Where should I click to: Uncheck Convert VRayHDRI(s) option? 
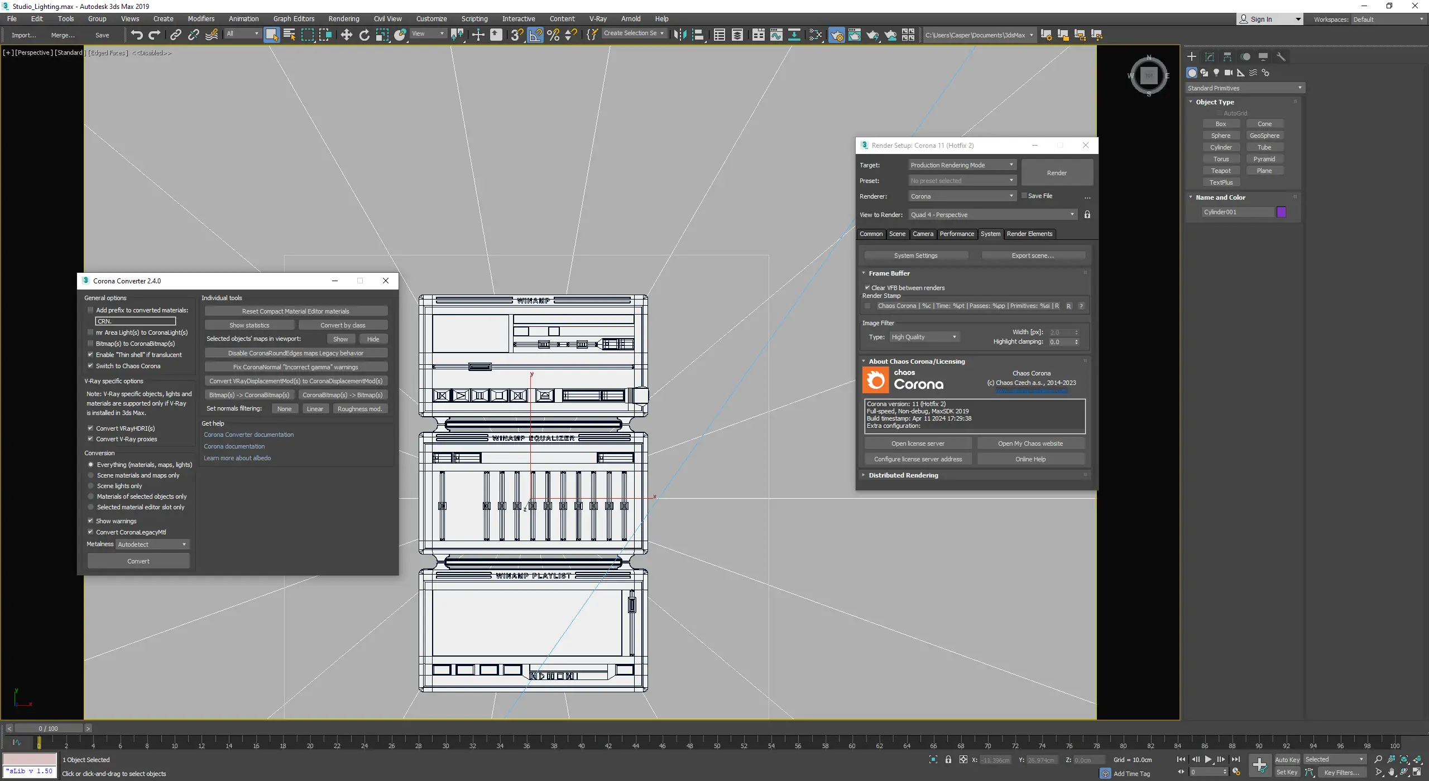(x=90, y=428)
